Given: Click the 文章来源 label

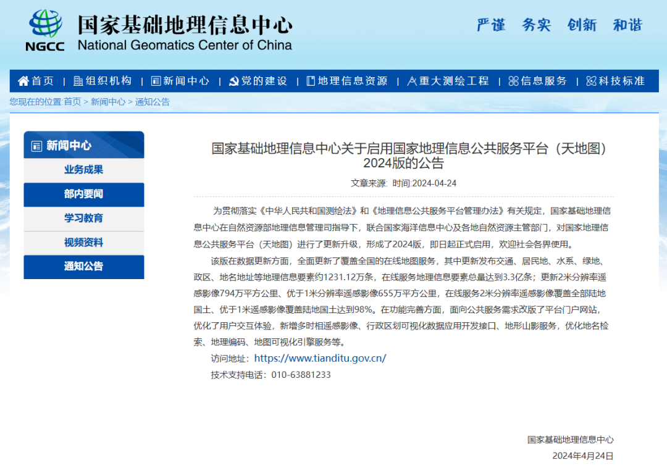Looking at the screenshot, I should coord(368,183).
